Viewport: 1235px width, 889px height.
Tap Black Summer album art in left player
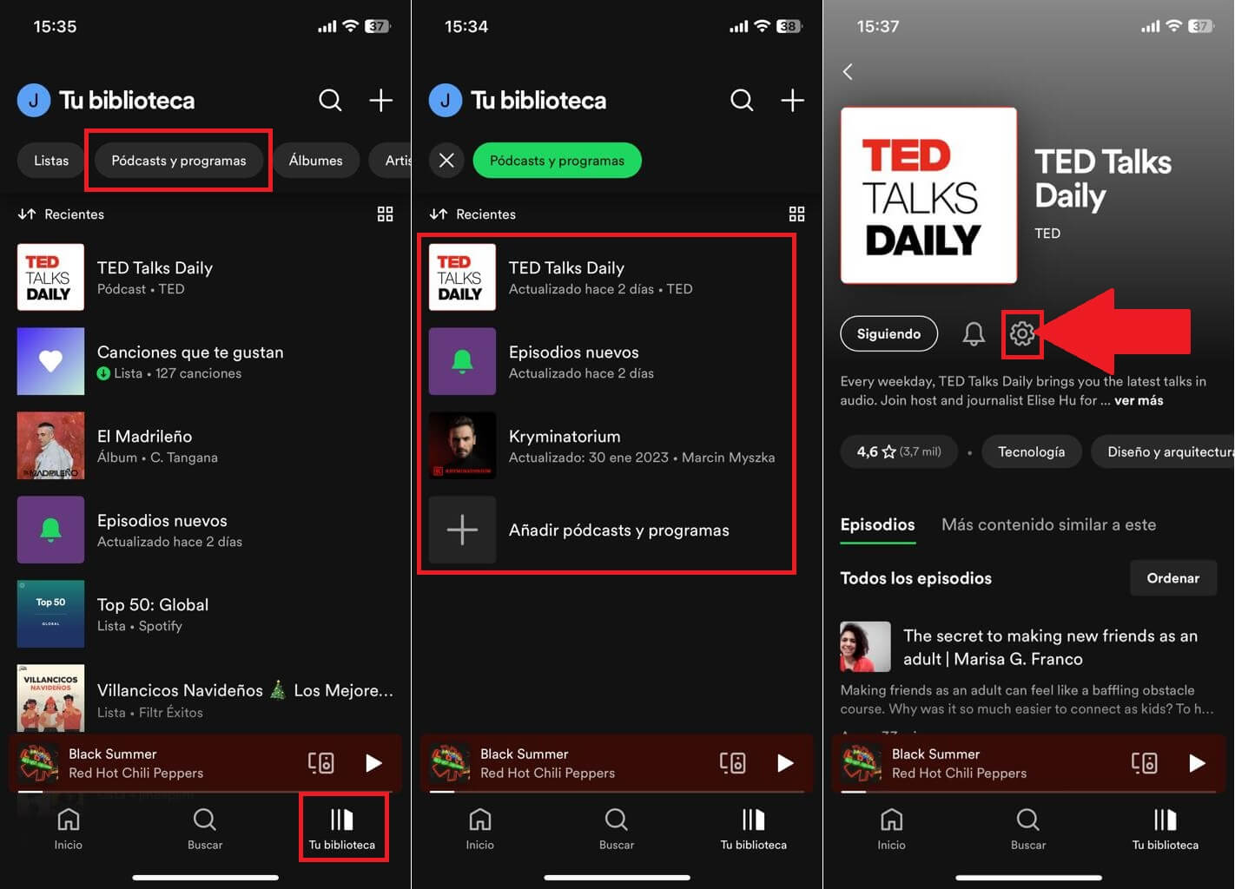point(38,763)
